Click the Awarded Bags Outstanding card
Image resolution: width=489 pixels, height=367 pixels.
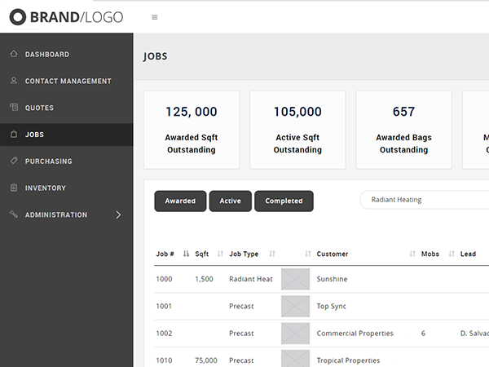[404, 130]
